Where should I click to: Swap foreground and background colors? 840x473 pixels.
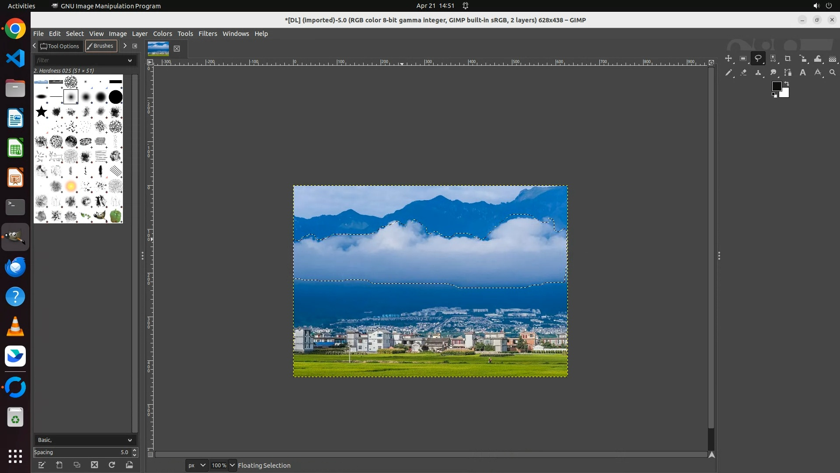pyautogui.click(x=787, y=83)
